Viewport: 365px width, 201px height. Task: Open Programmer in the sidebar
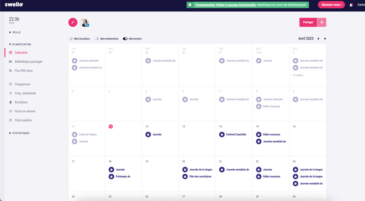click(x=22, y=84)
